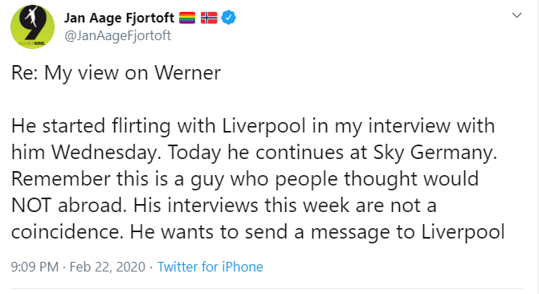Image resolution: width=539 pixels, height=294 pixels.
Task: Open the Twitter for iPhone source link
Action: tap(210, 267)
